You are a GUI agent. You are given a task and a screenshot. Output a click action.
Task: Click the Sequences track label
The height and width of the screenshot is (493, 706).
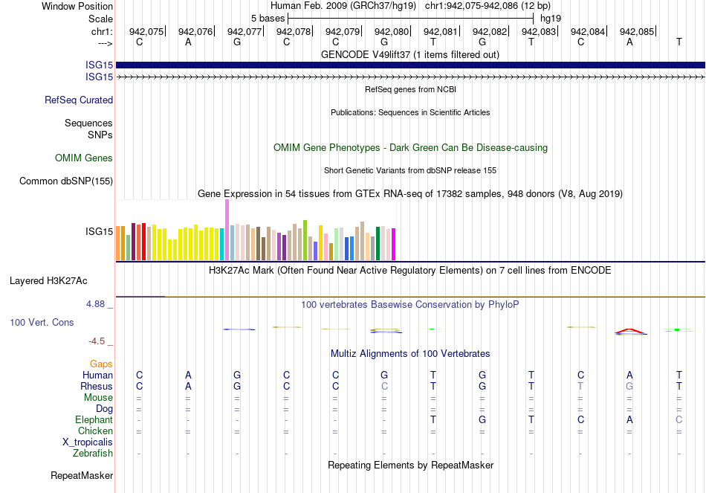click(88, 123)
